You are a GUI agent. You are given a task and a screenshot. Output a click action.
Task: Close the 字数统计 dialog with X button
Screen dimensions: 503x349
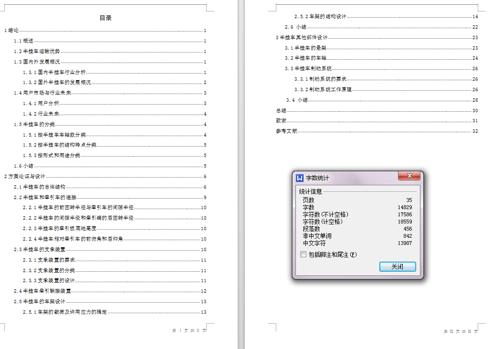click(409, 176)
